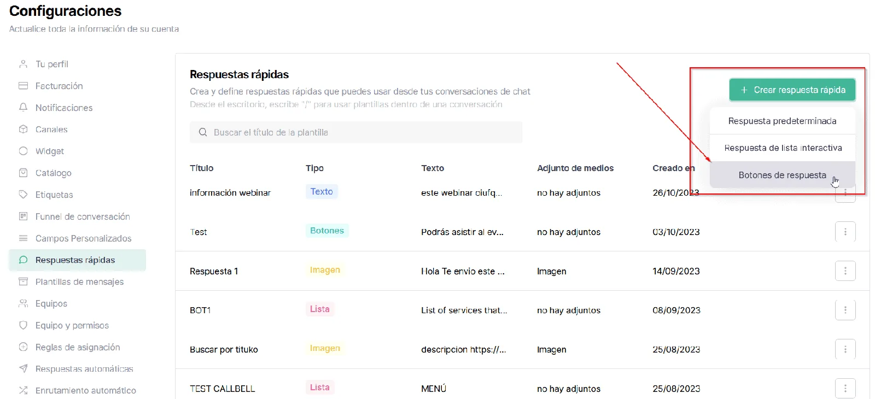Open three-dot menu for Test row
Screen dimensions: 875x399
tap(845, 232)
